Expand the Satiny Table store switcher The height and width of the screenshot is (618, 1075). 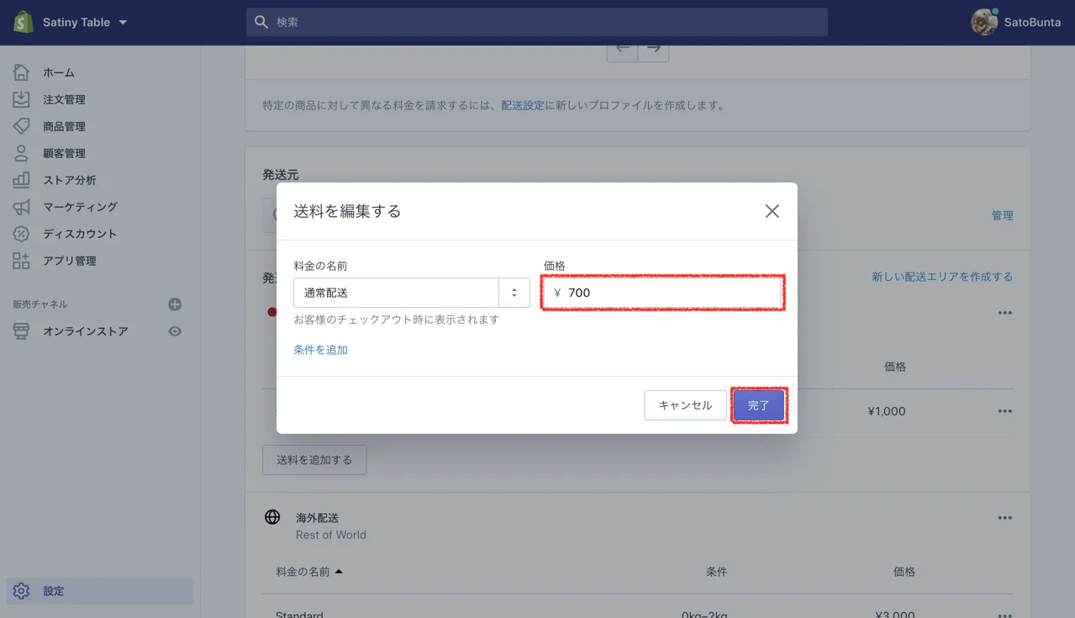pyautogui.click(x=123, y=23)
